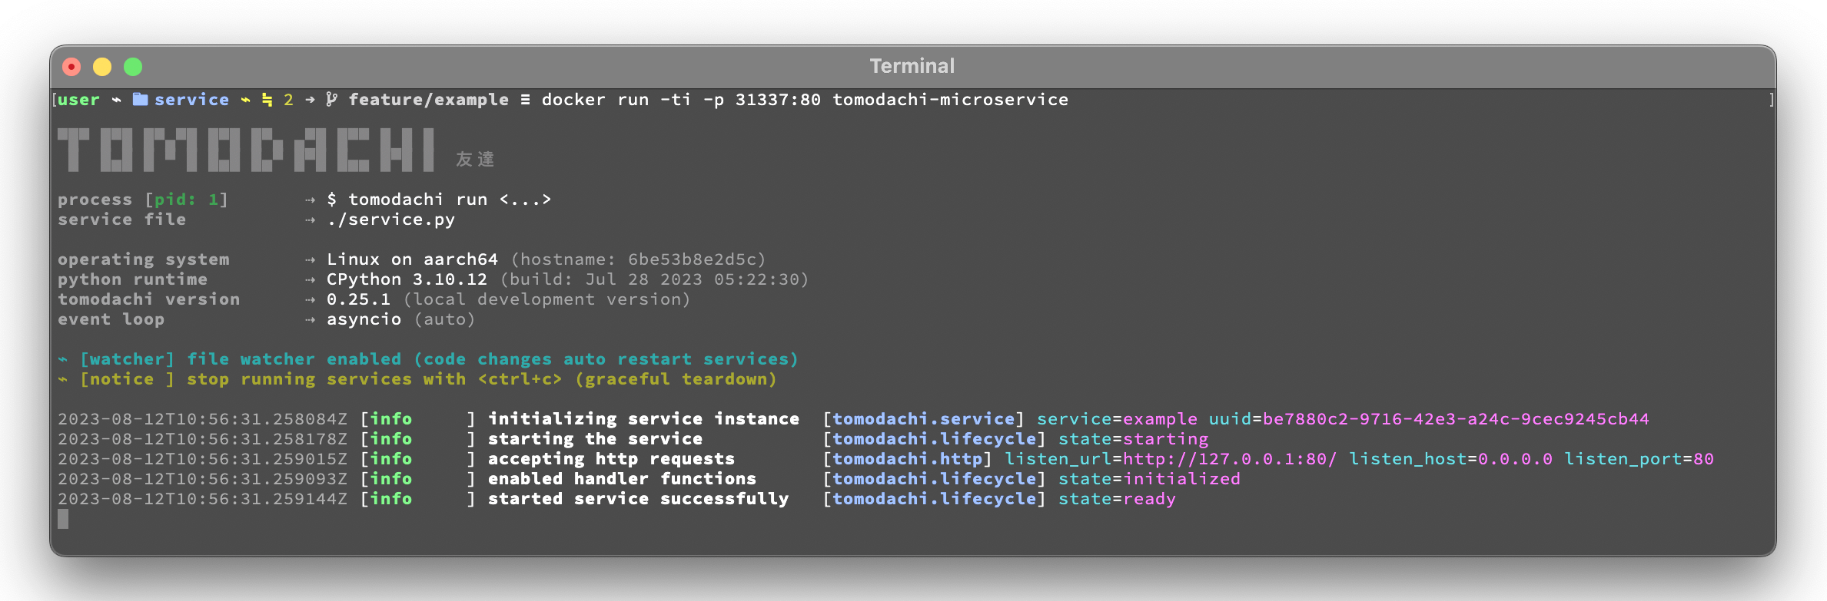Click version number '0.25.1'
Image resolution: width=1827 pixels, height=601 pixels.
click(358, 299)
